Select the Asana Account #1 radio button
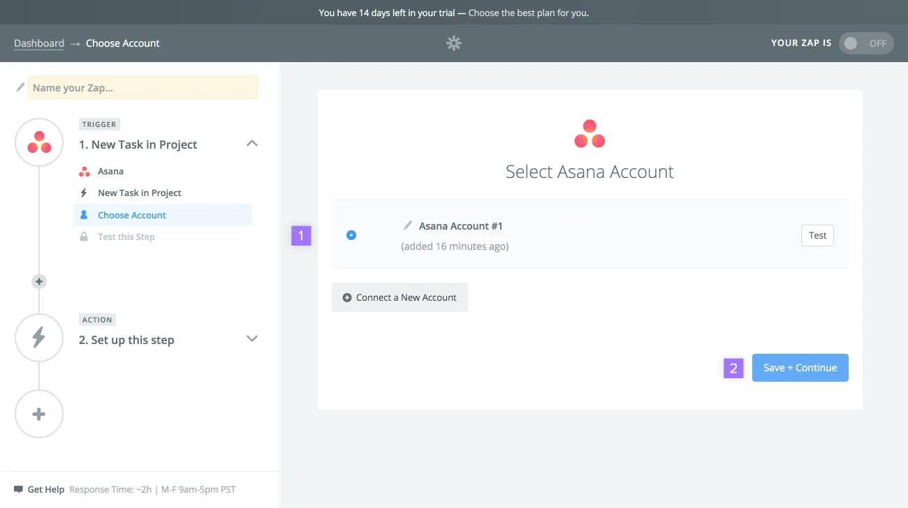Viewport: 908px width, 508px height. [351, 235]
